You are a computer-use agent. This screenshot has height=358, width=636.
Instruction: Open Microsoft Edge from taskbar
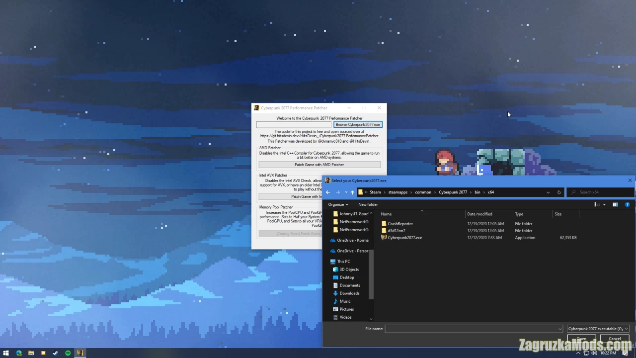[x=19, y=353]
